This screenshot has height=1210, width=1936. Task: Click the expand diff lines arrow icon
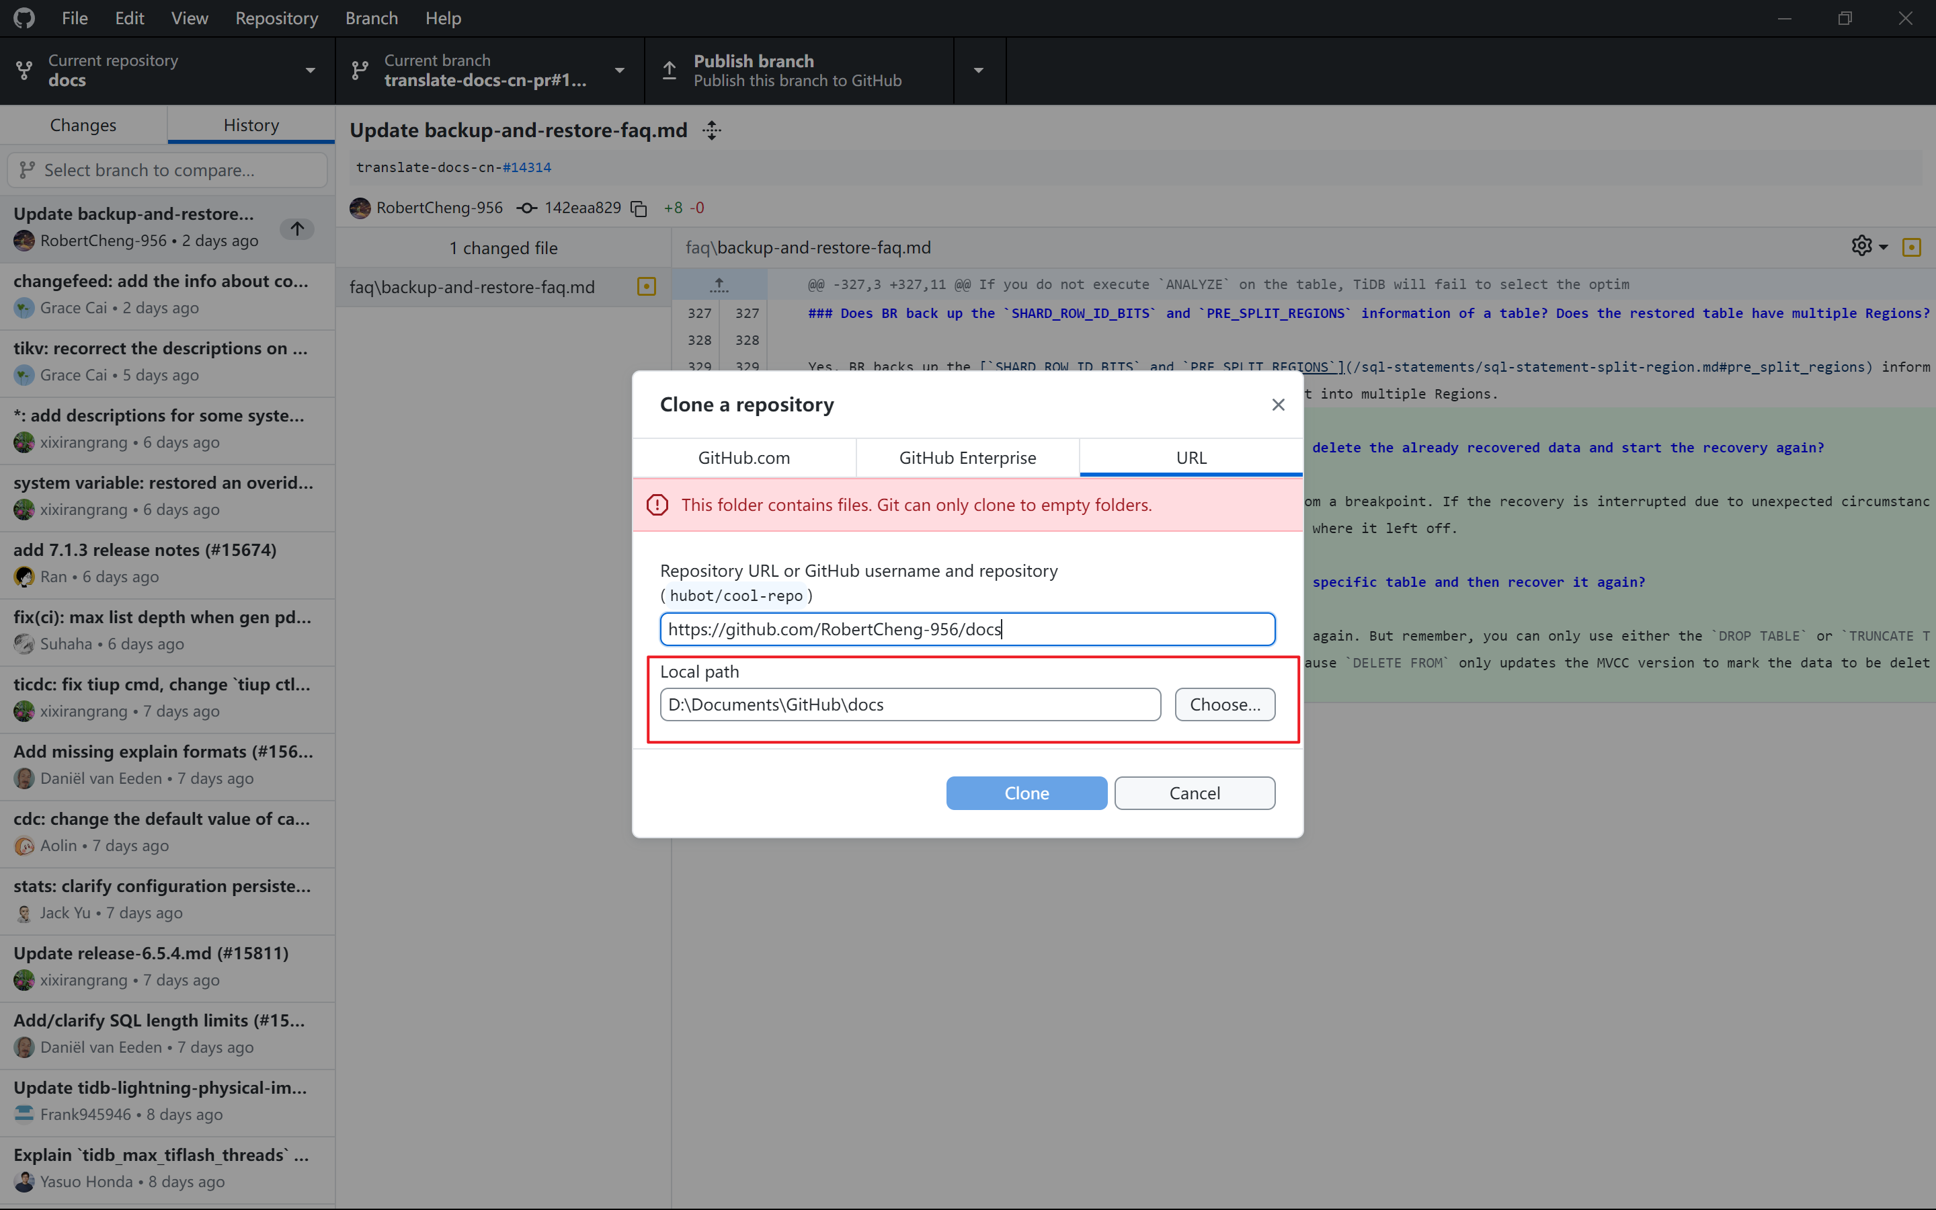tap(719, 284)
